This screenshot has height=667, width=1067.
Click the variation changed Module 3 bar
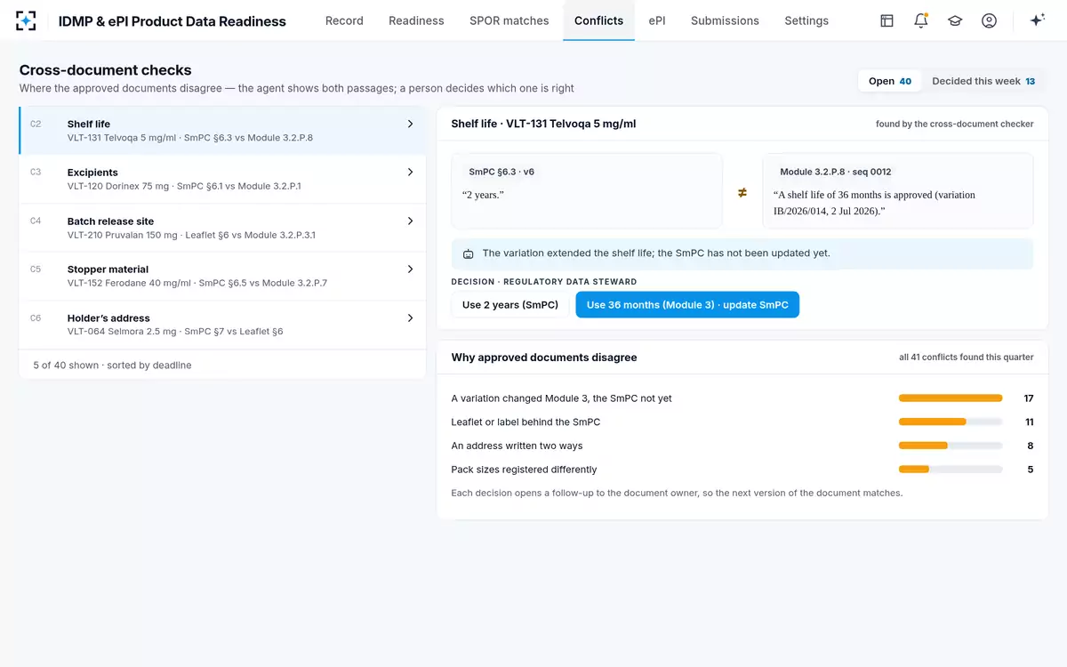(x=951, y=398)
